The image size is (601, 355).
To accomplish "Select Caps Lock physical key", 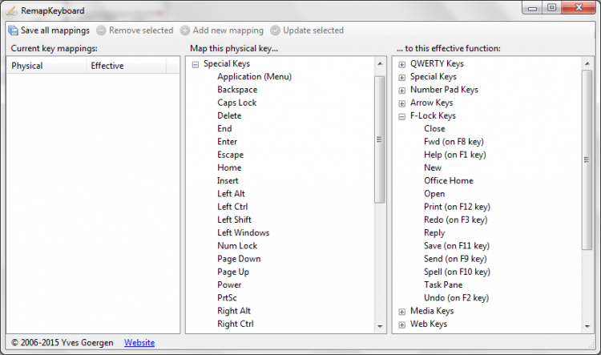I will (237, 103).
